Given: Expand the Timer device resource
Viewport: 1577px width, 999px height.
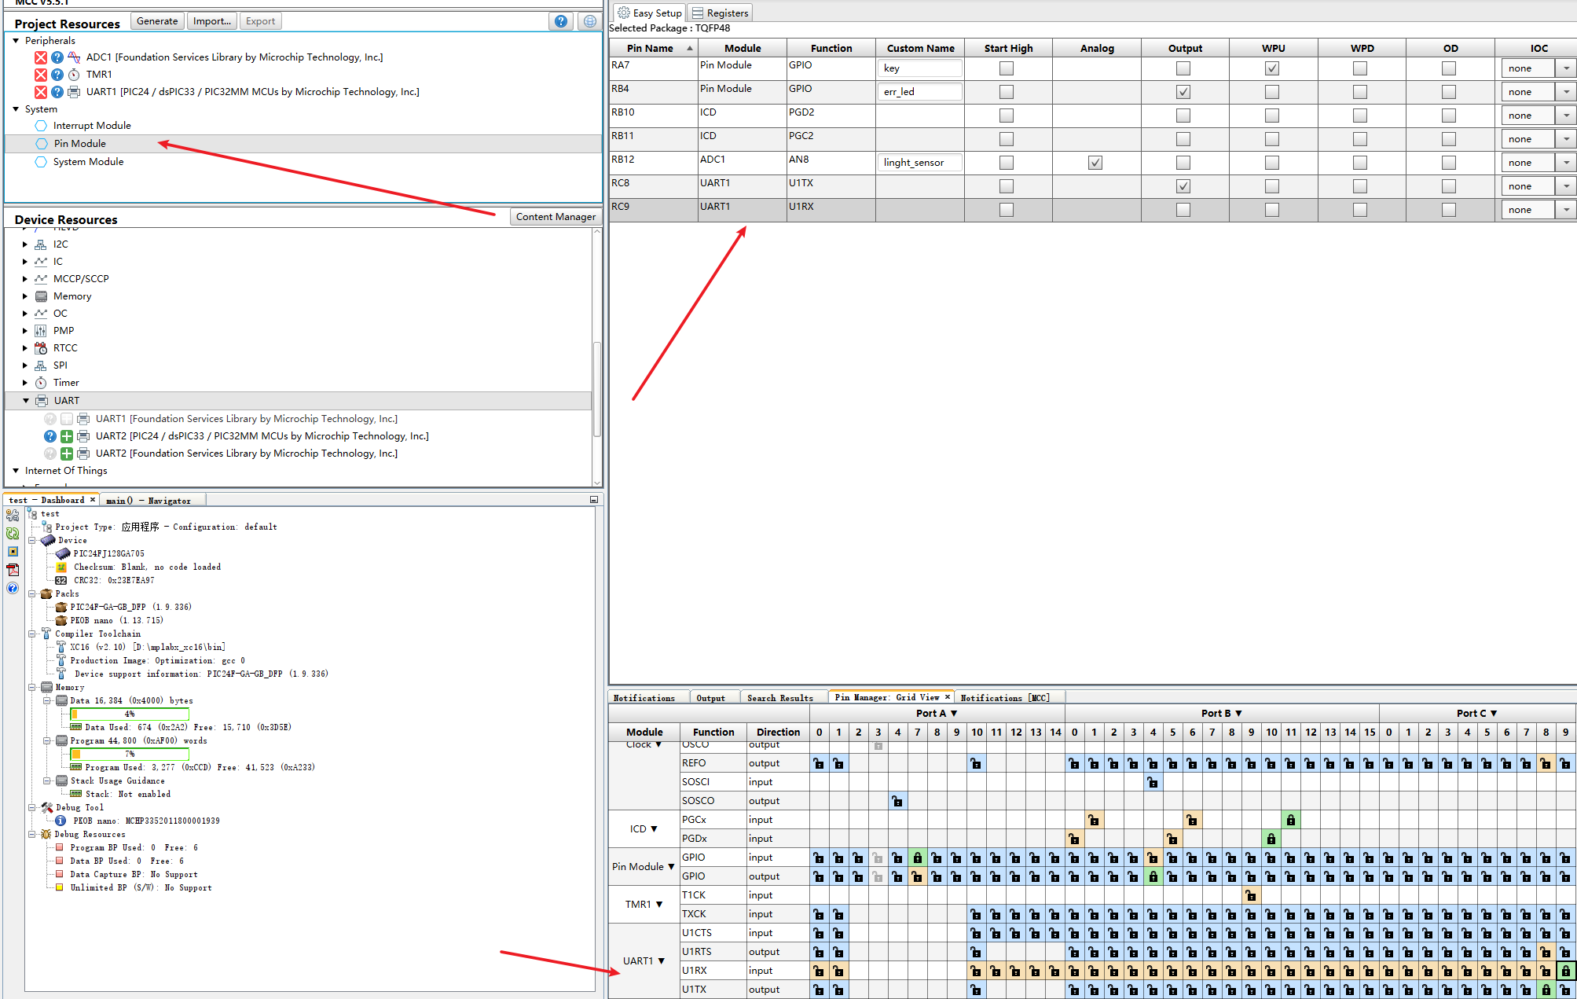Looking at the screenshot, I should pyautogui.click(x=25, y=383).
